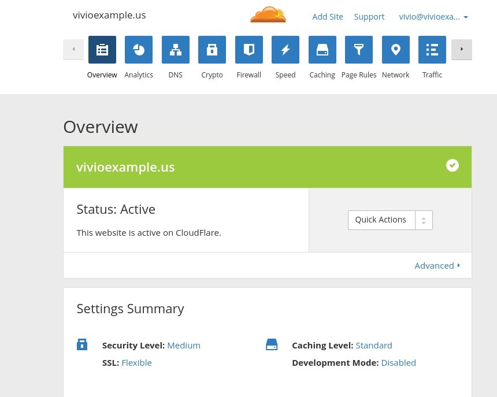497x397 pixels.
Task: Open the Network location pin icon
Action: click(x=395, y=50)
